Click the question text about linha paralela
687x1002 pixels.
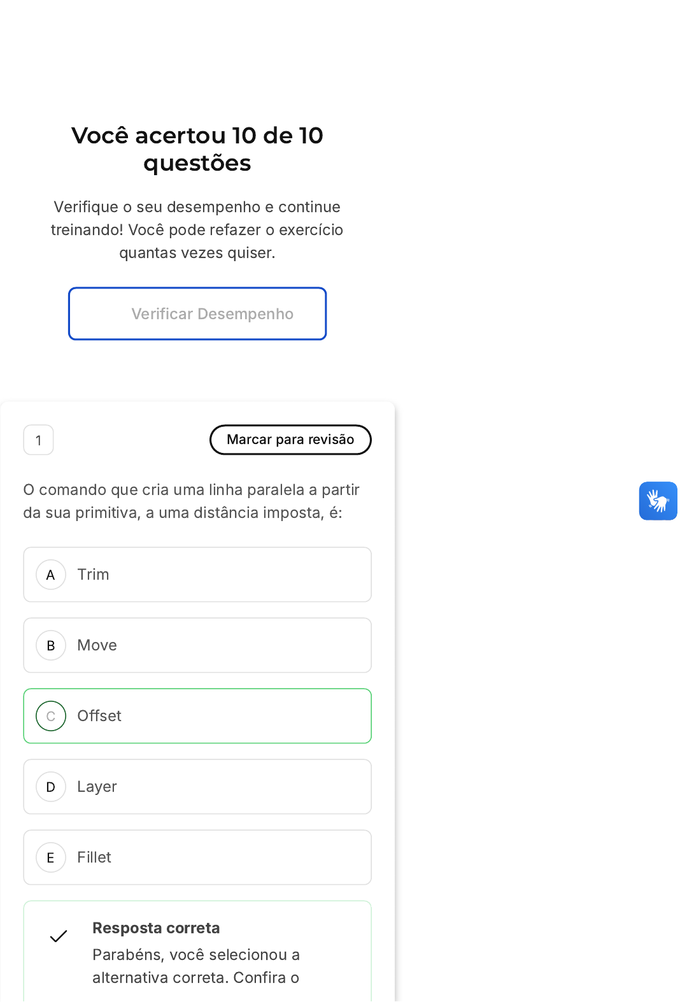(191, 501)
